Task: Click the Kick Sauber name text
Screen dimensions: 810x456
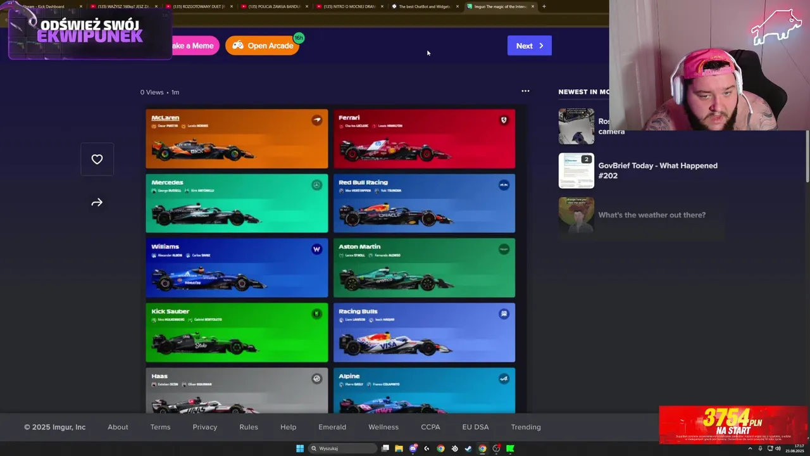Action: (170, 312)
